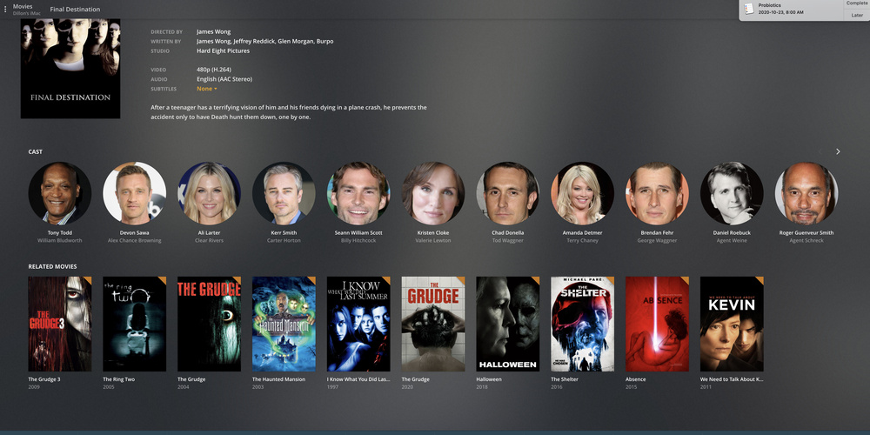Click the 'Seann William Scott' name label
This screenshot has width=870, height=435.
tap(358, 233)
